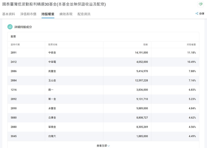Select stock code 2880
This screenshot has width=207, height=148.
14,127
